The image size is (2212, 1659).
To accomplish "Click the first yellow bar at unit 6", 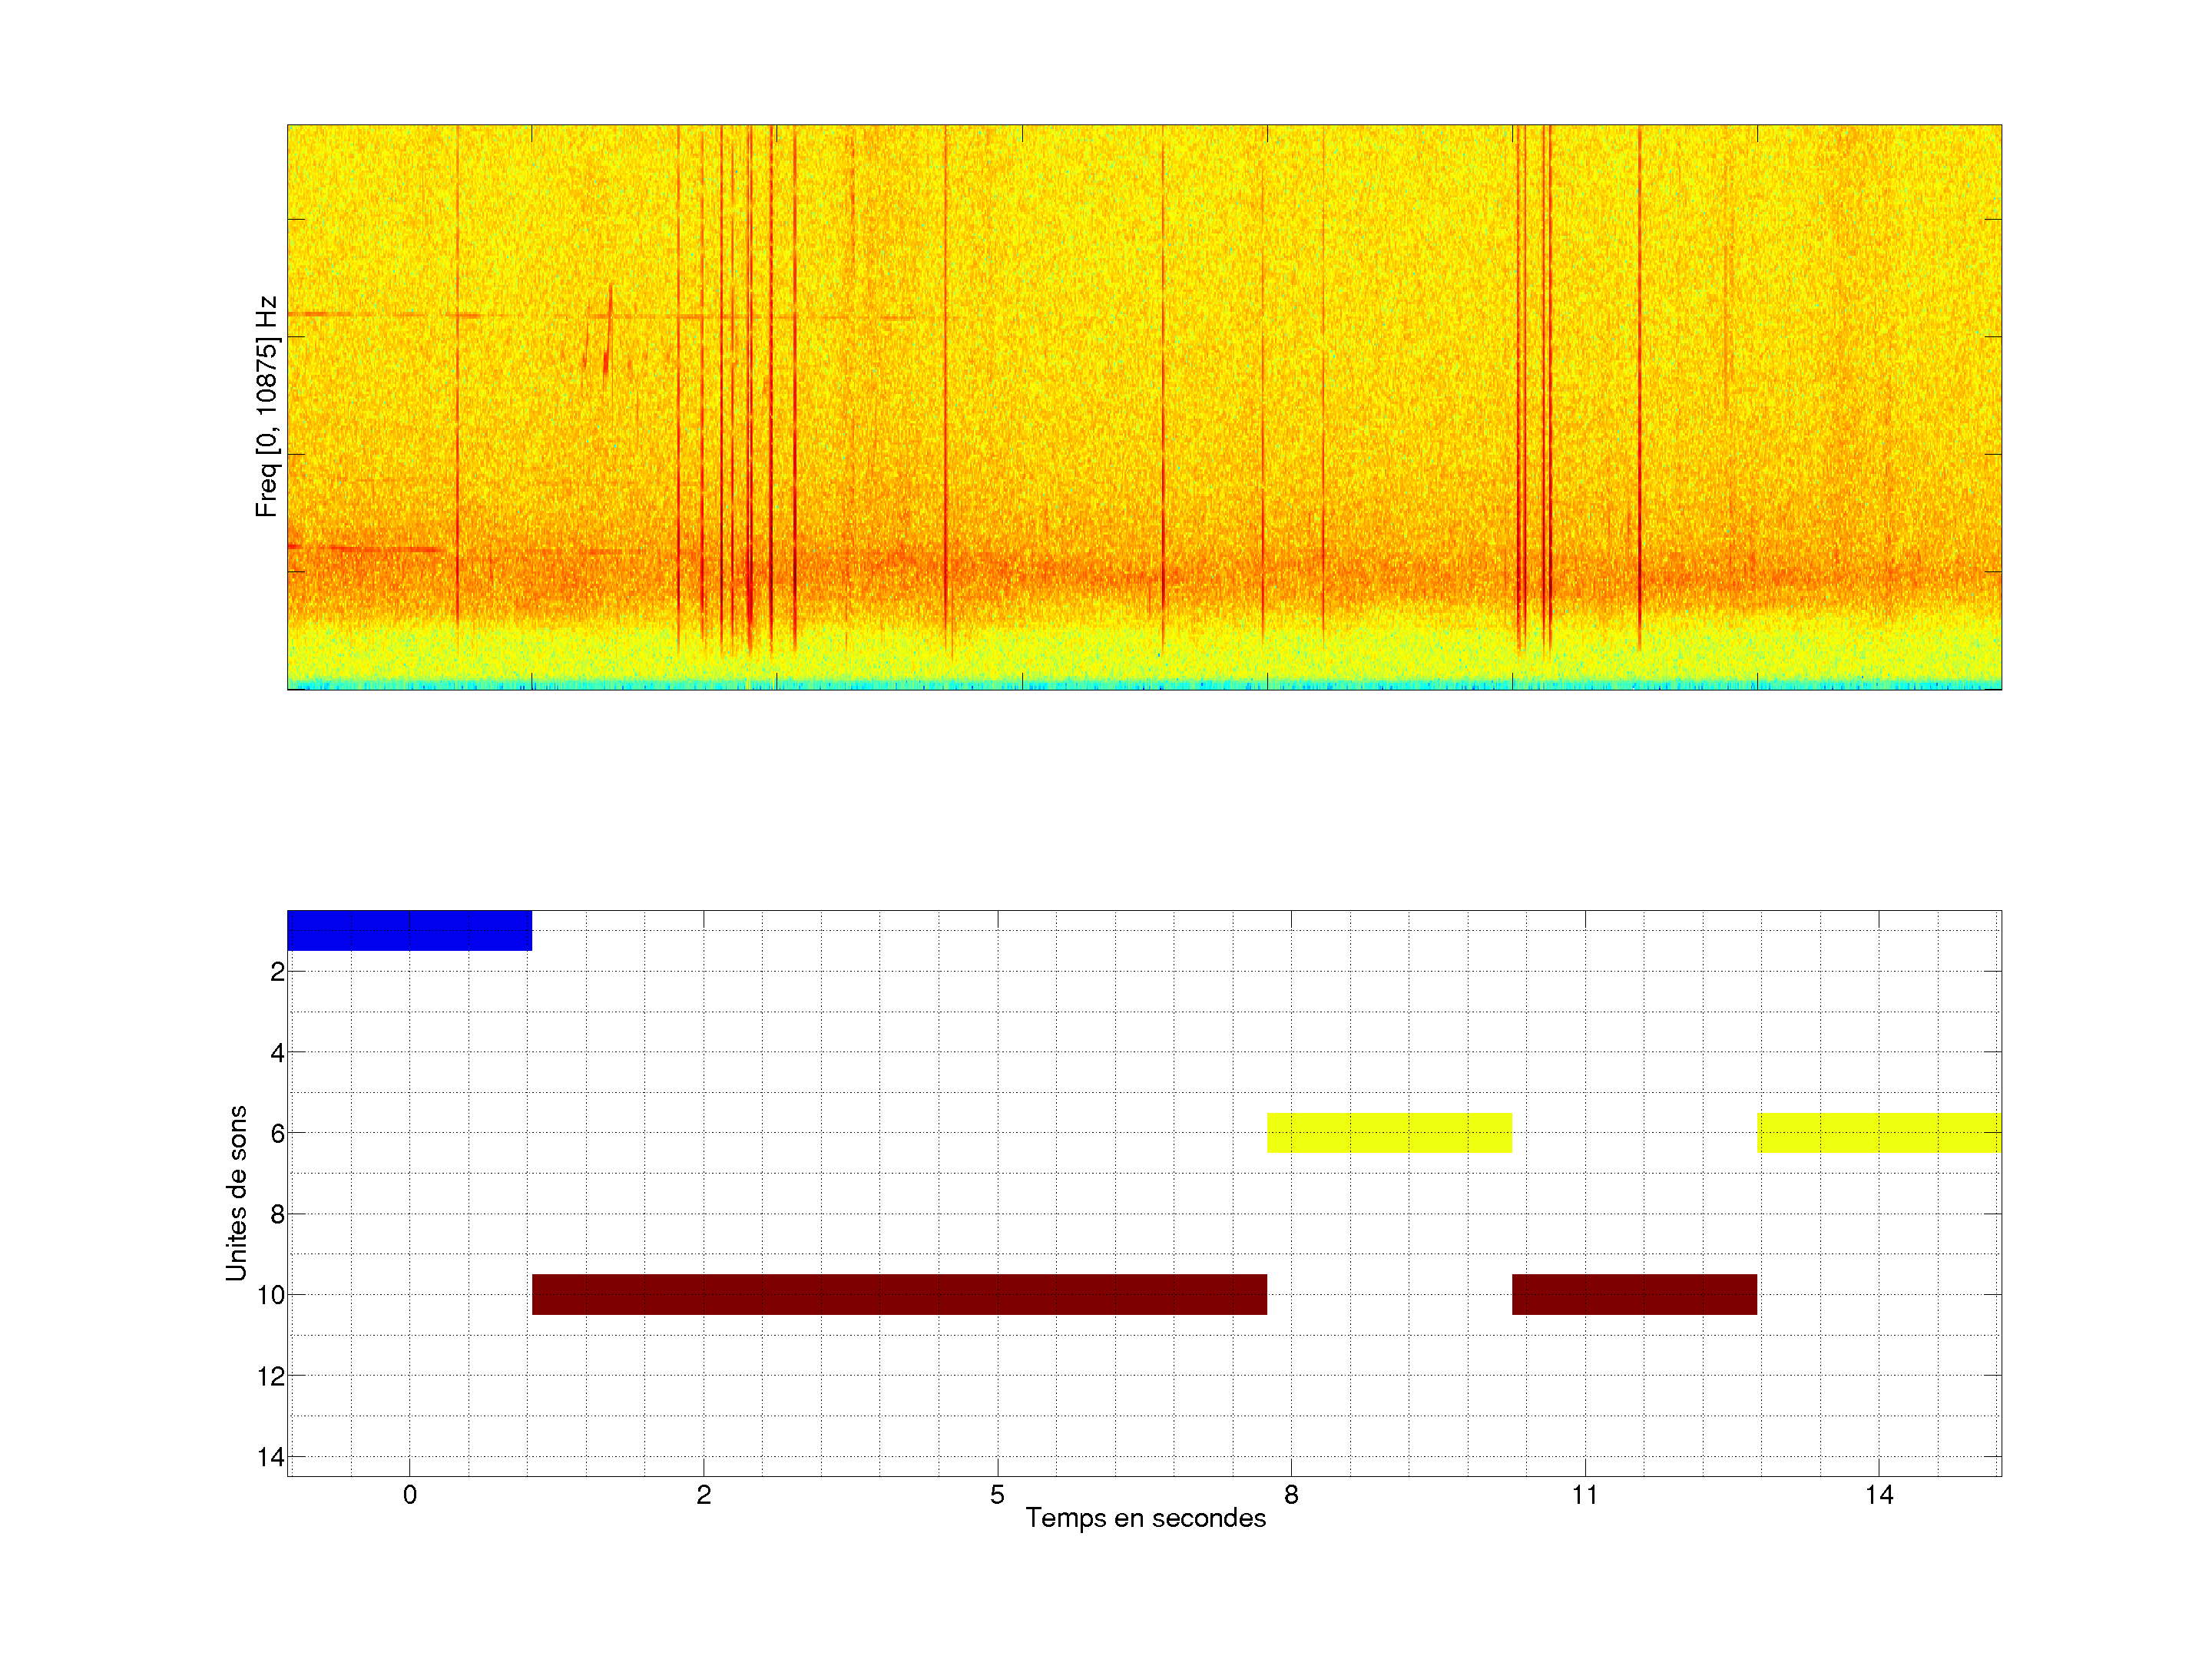I will [1389, 1133].
